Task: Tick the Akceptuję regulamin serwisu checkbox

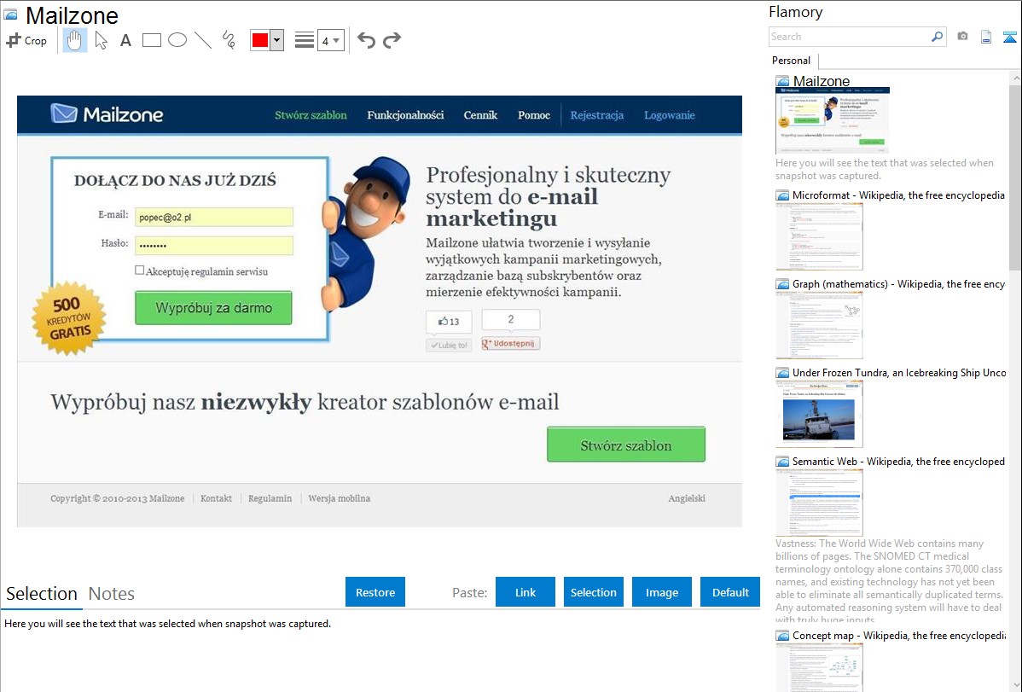Action: [140, 270]
